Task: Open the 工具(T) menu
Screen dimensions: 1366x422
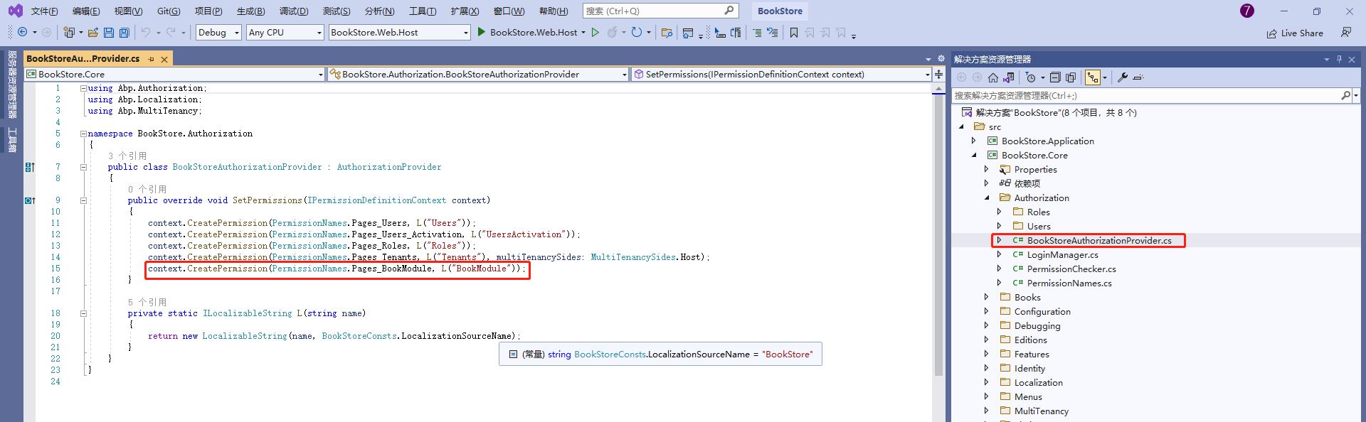Action: point(423,11)
